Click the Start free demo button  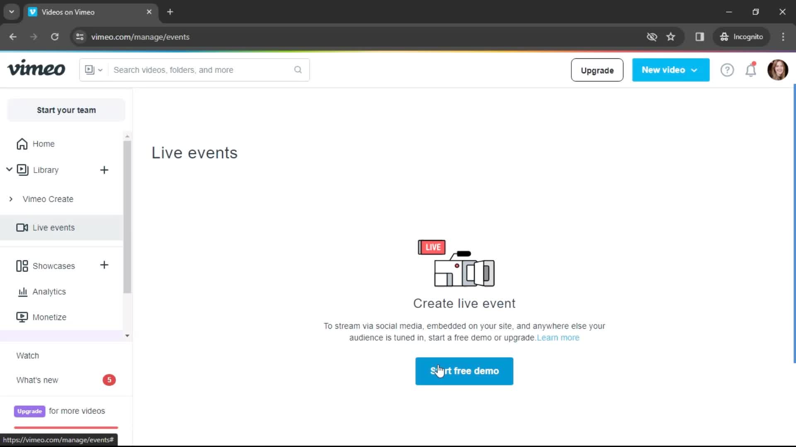464,370
